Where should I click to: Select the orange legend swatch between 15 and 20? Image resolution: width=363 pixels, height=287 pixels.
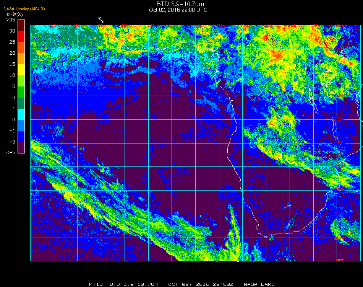[x=21, y=59]
